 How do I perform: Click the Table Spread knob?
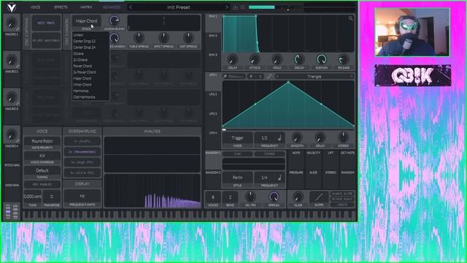(x=139, y=38)
